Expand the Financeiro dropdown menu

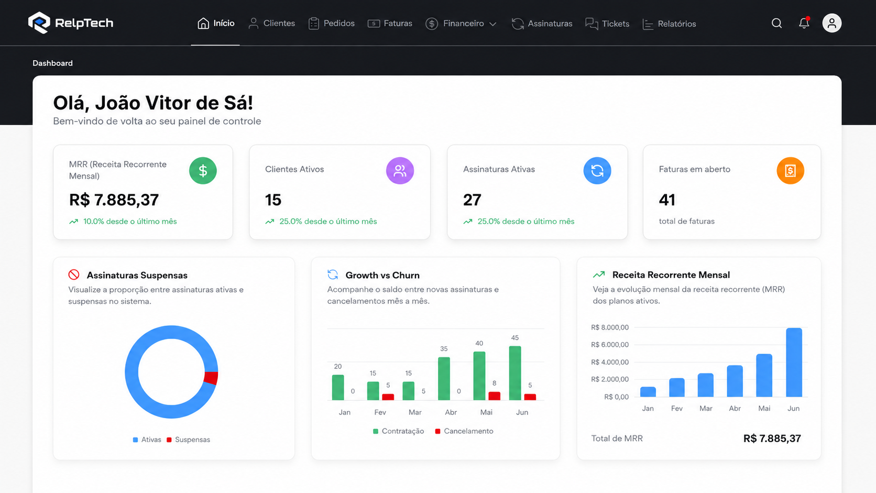[x=461, y=24]
